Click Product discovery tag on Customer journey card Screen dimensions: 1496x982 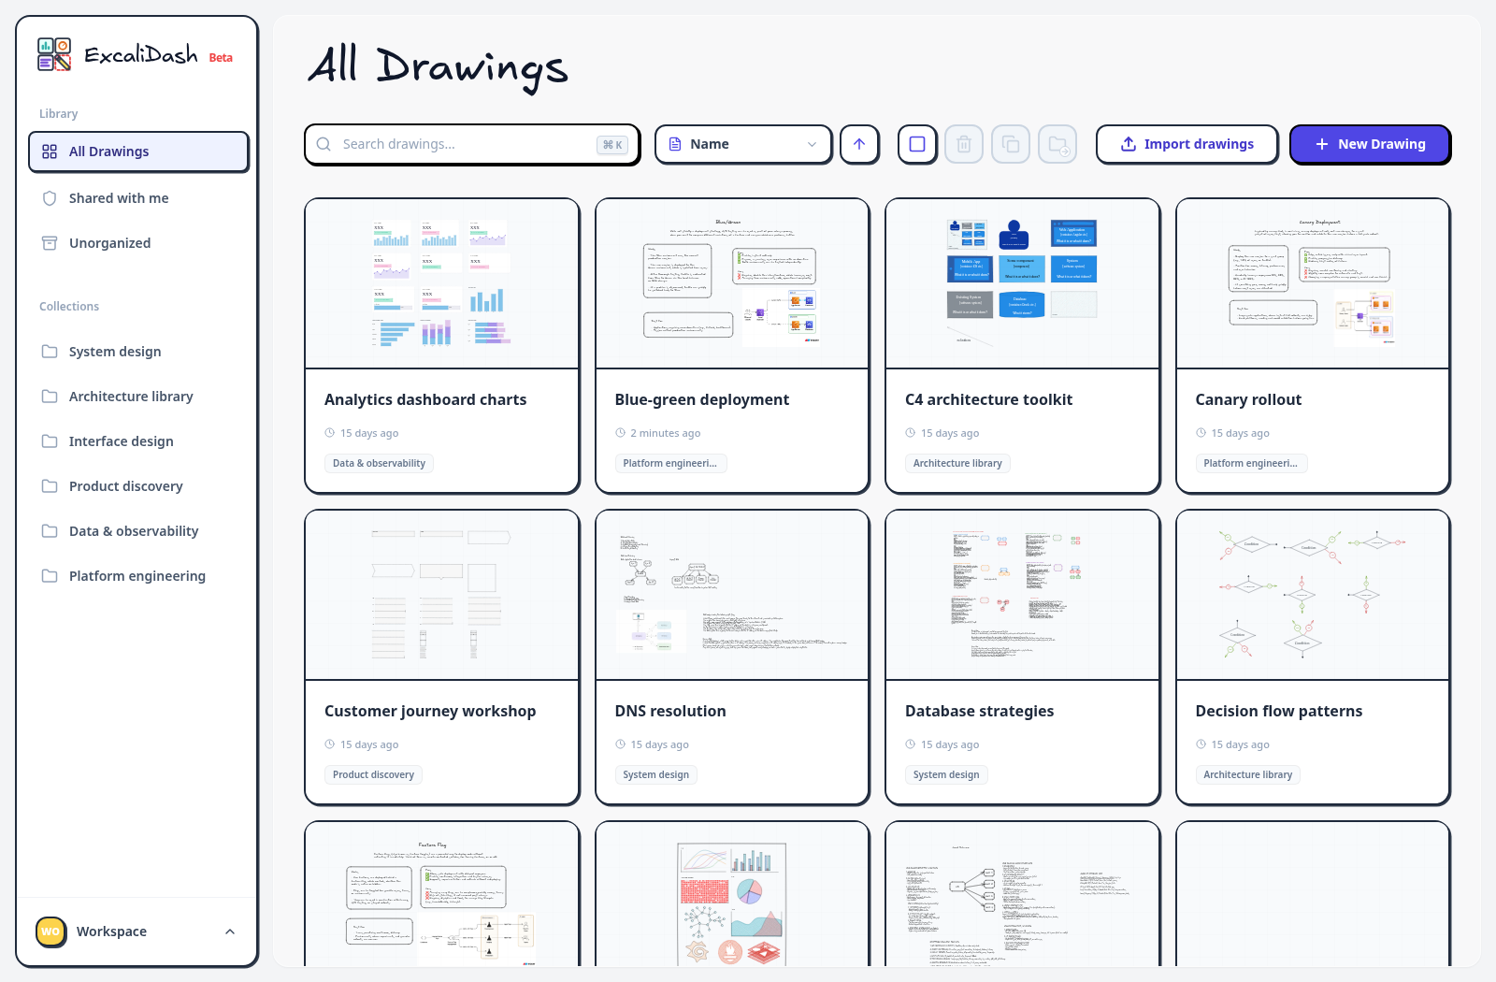click(373, 774)
